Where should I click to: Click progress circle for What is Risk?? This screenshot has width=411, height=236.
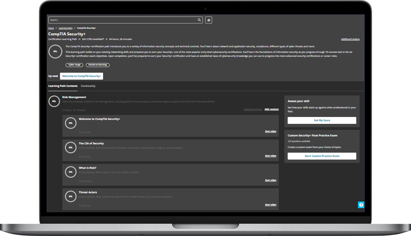tap(71, 172)
